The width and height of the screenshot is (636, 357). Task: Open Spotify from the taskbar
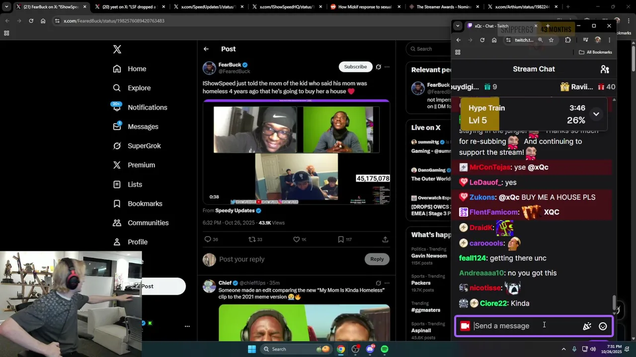(x=385, y=349)
